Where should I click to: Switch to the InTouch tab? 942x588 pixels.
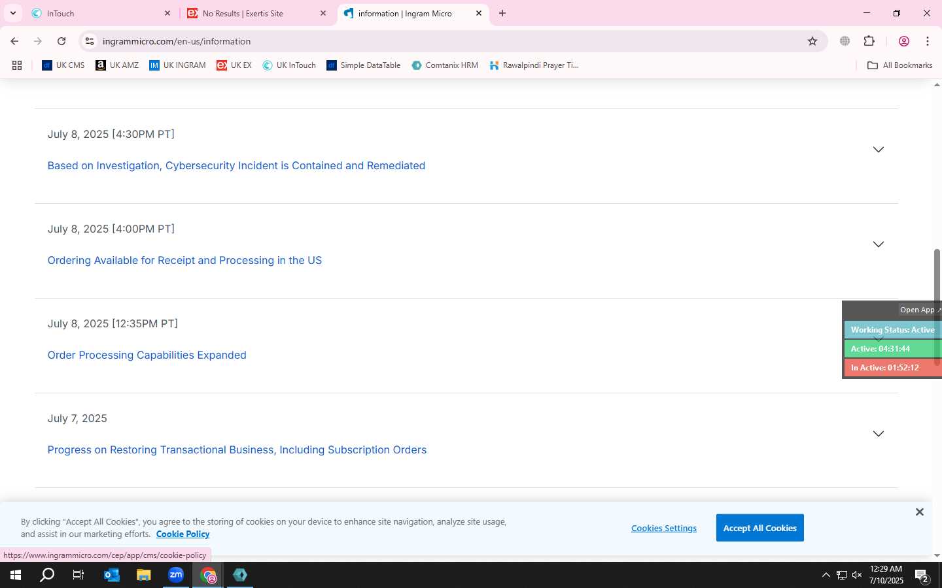pos(101,13)
